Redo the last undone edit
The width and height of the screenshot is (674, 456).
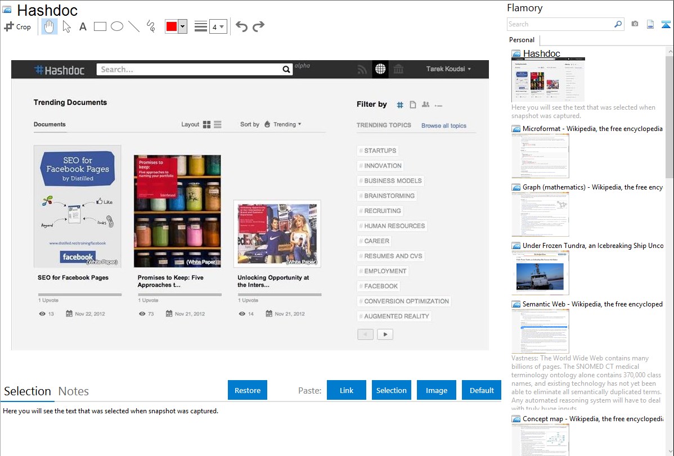pos(258,26)
